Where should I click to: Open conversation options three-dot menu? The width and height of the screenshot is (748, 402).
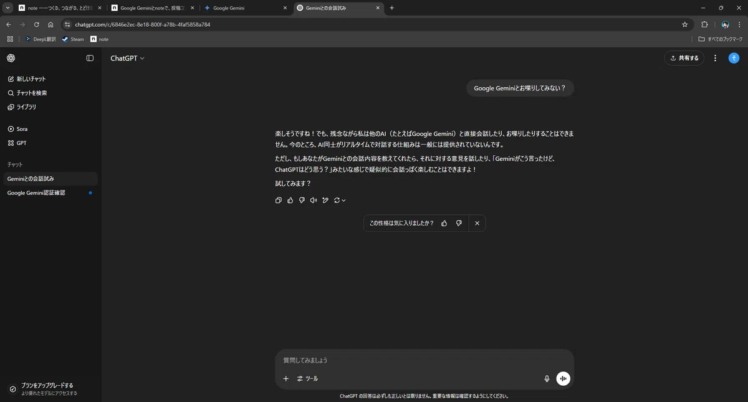point(715,58)
